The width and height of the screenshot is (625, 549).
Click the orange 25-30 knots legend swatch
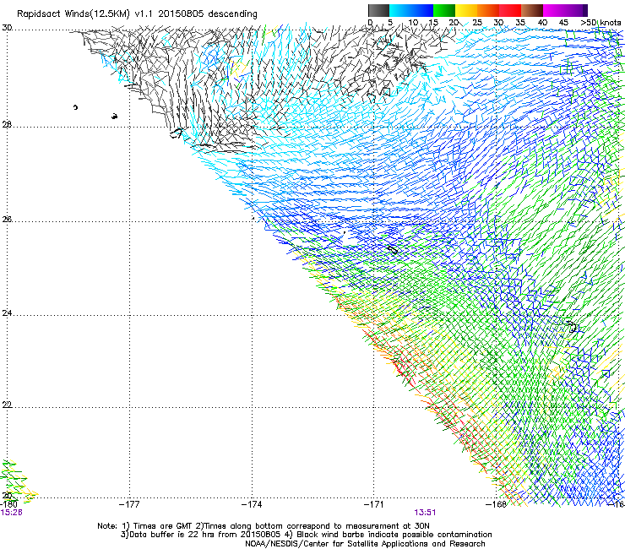pos(488,10)
